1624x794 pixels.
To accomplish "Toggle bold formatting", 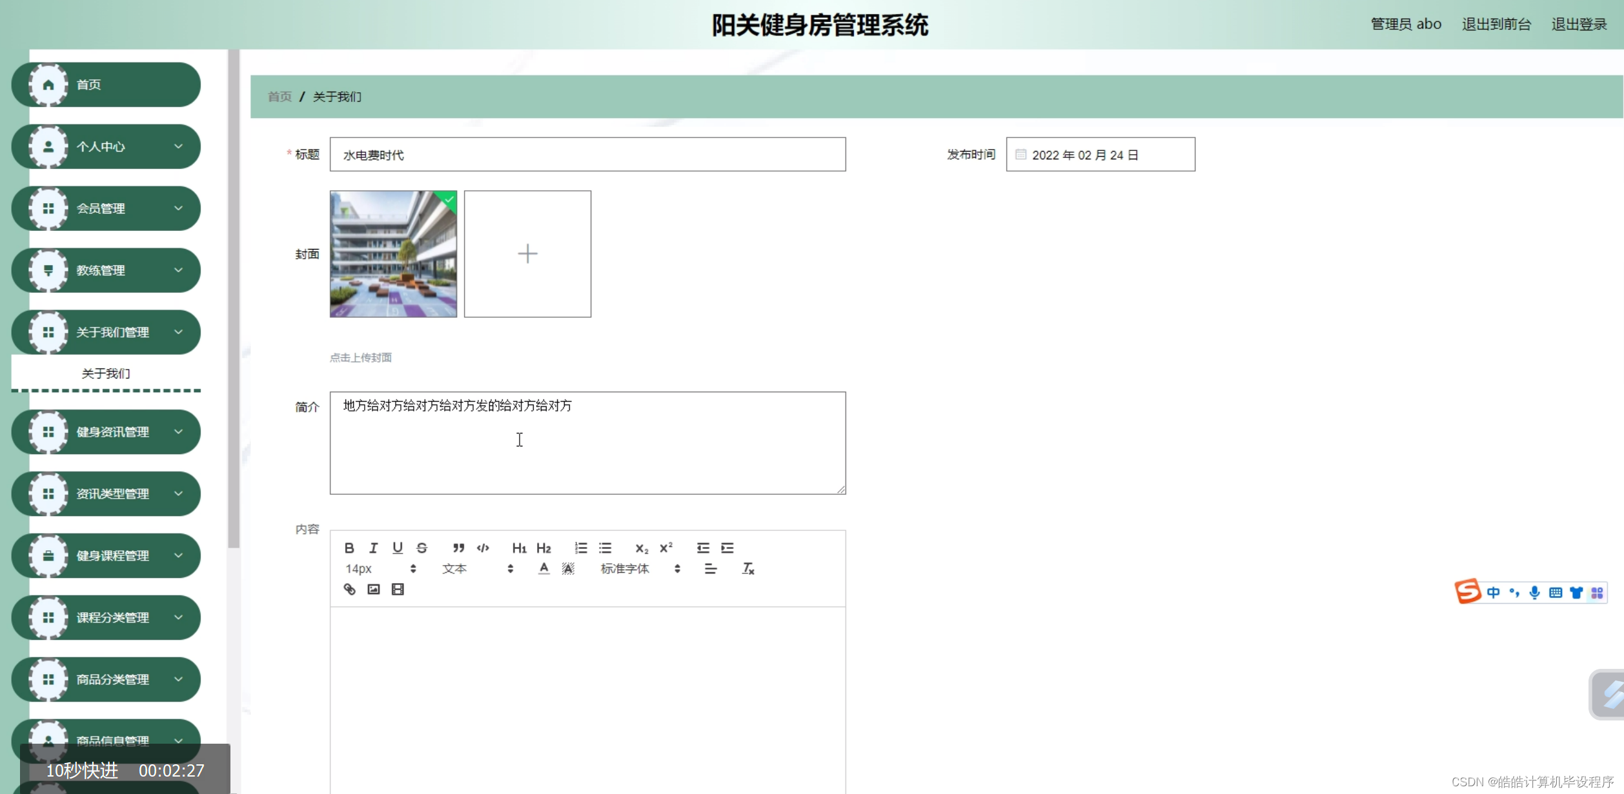I will pos(349,548).
